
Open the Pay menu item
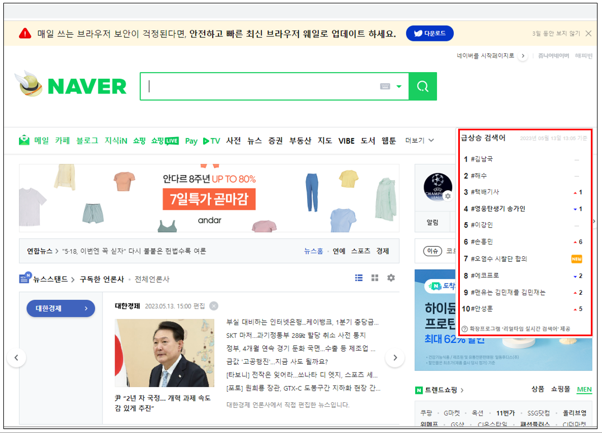click(191, 141)
